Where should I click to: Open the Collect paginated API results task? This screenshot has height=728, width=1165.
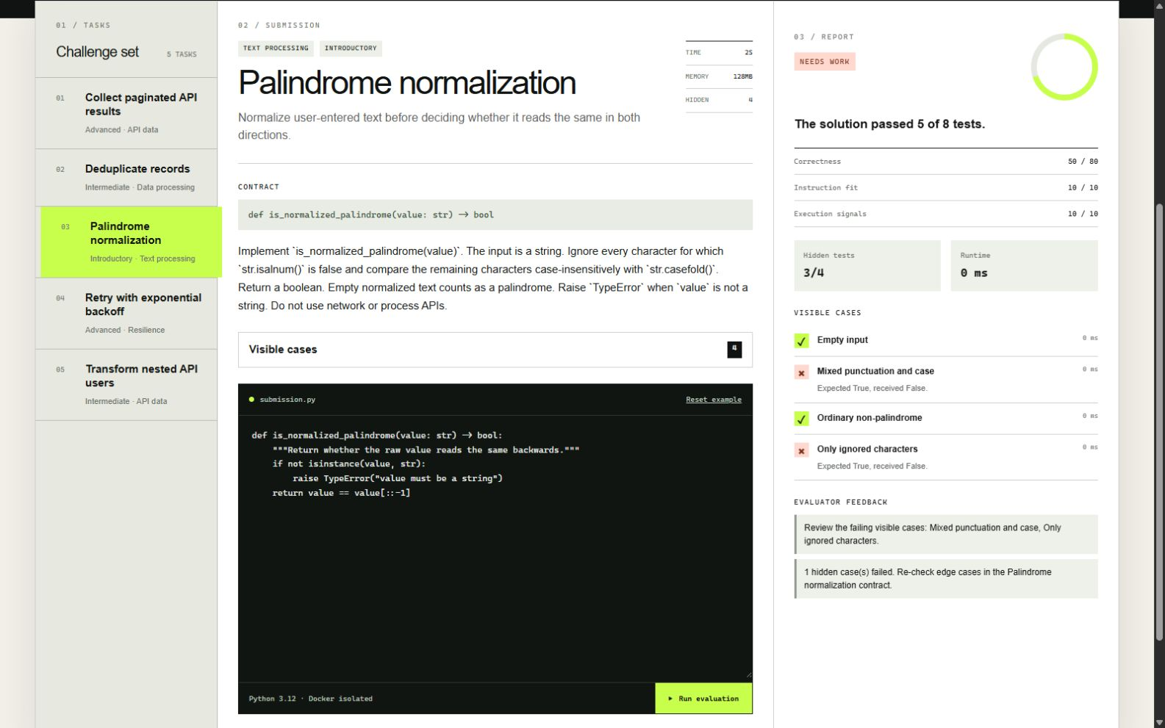[x=126, y=113]
